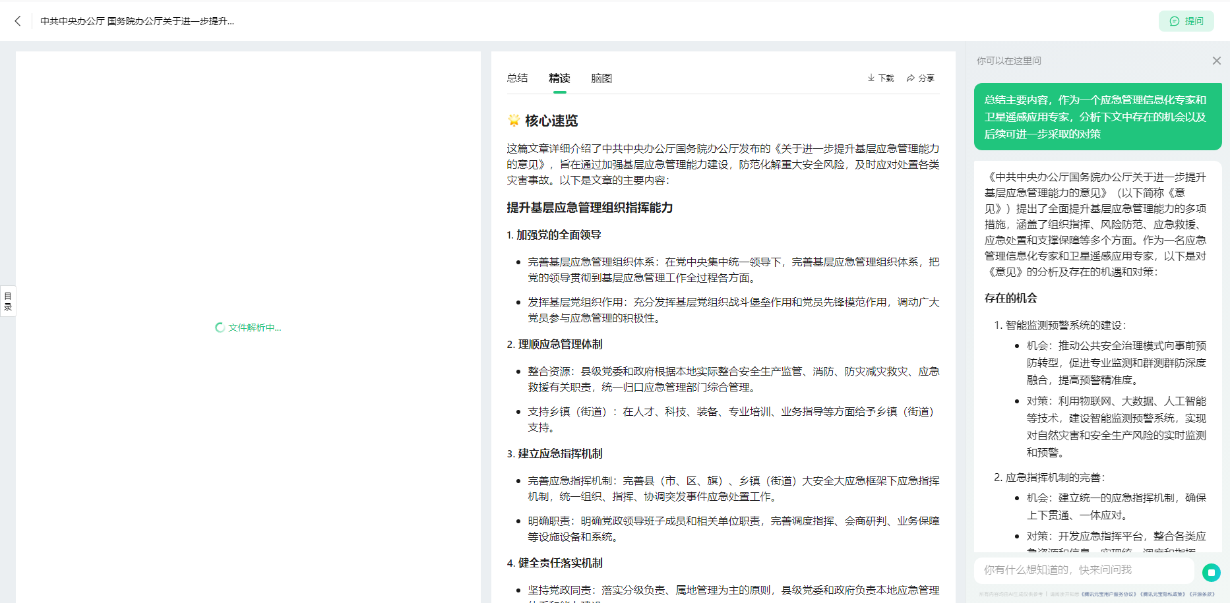Click 应急指挥机制的完善 list item

pos(1055,477)
